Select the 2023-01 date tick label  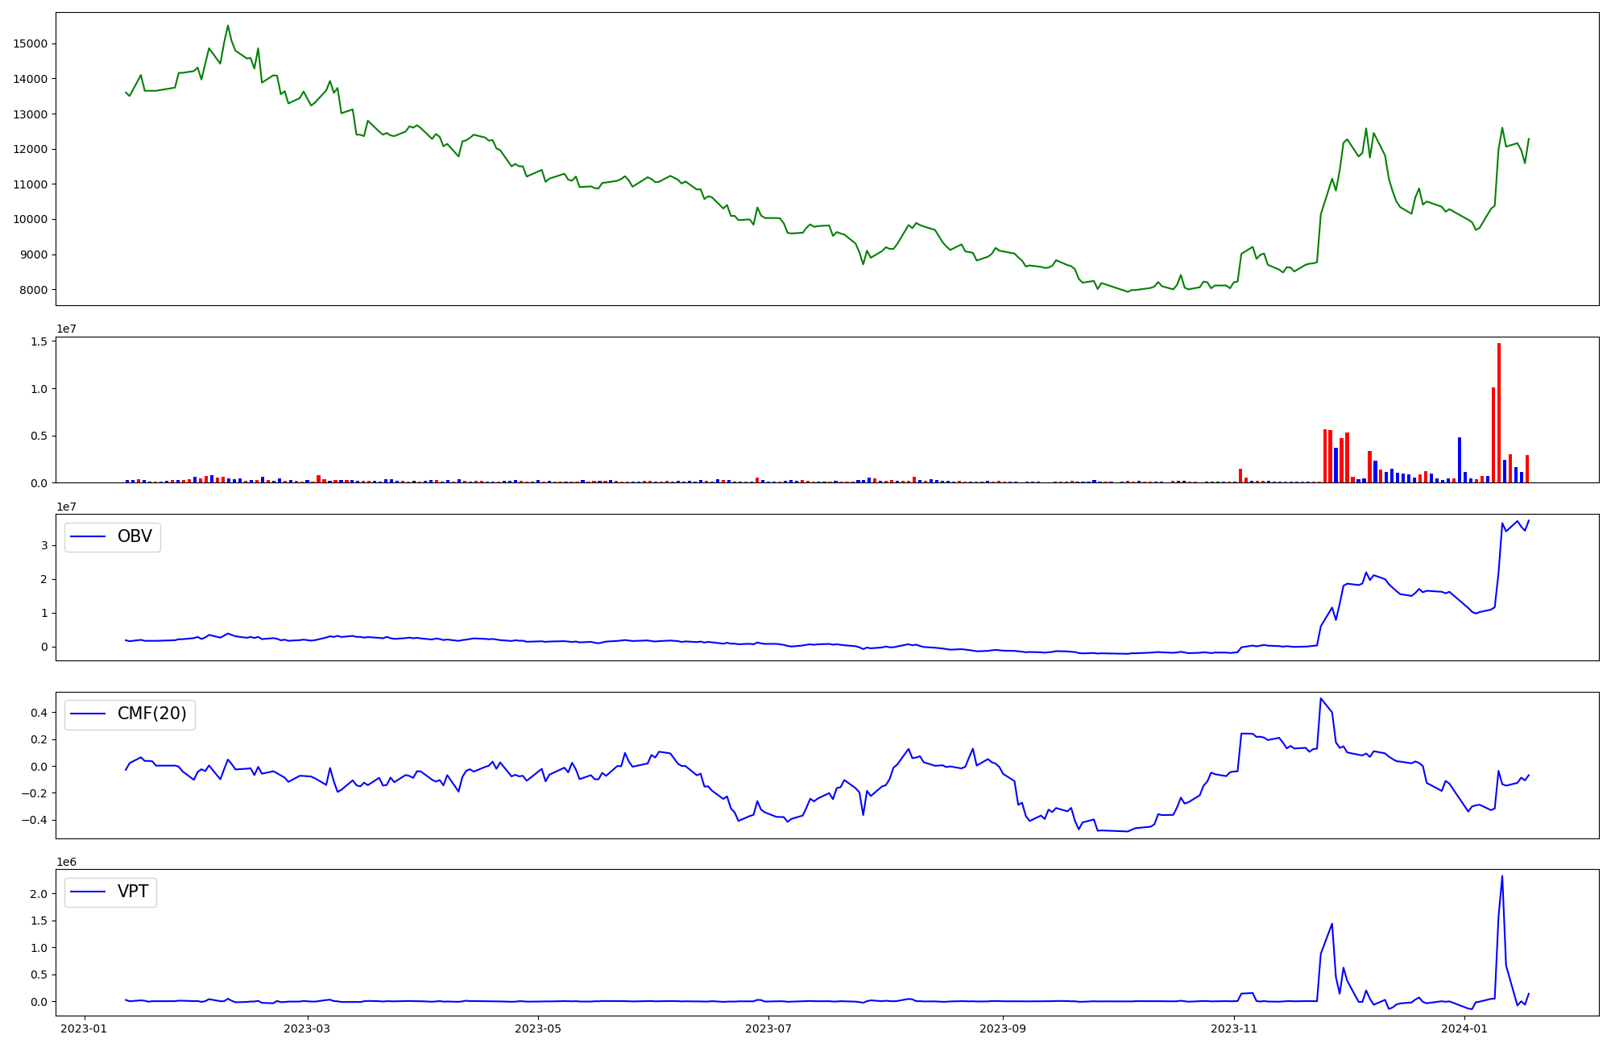[x=84, y=1028]
